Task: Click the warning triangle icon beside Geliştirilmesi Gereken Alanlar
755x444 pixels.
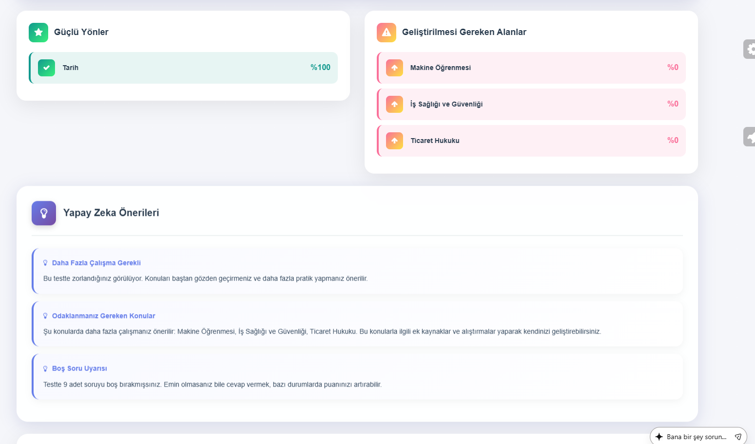Action: click(387, 33)
